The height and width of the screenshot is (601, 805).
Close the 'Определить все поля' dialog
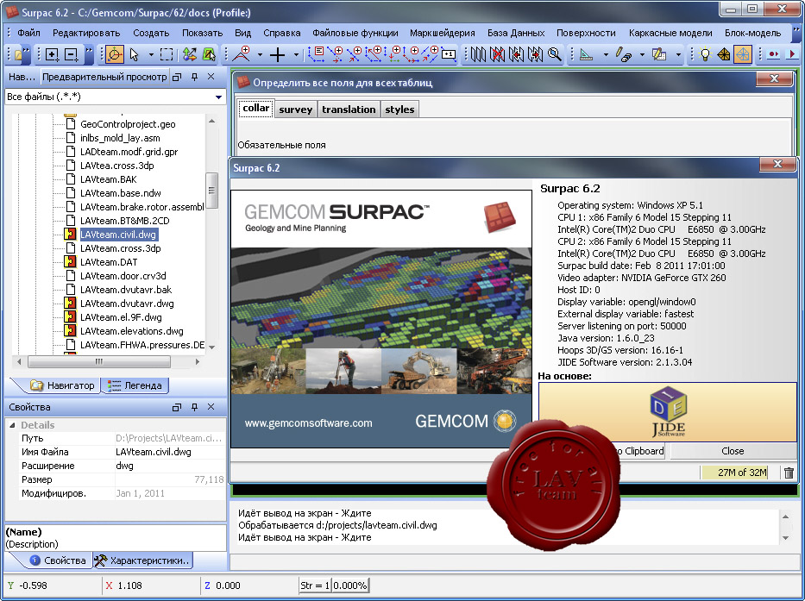tap(774, 78)
